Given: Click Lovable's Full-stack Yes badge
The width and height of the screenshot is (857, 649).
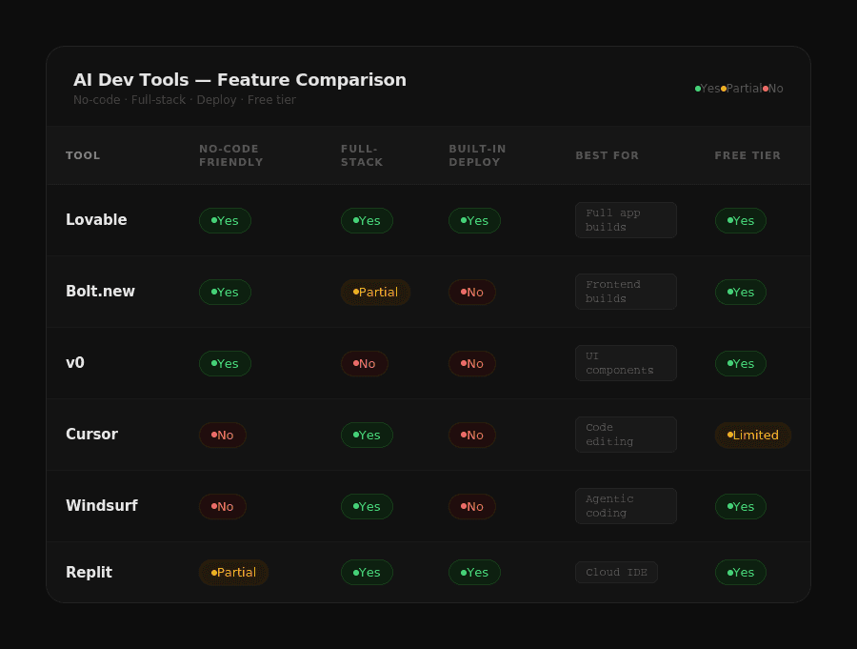Looking at the screenshot, I should click(x=367, y=220).
